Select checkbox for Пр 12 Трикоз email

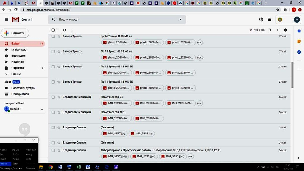click(53, 66)
